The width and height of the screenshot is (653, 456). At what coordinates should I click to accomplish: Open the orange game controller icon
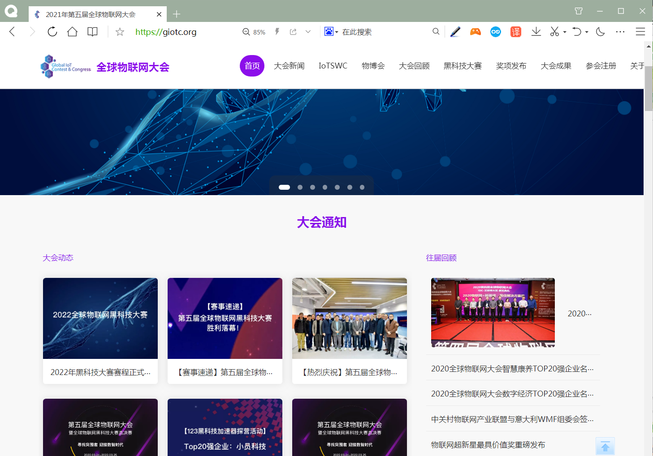click(476, 32)
